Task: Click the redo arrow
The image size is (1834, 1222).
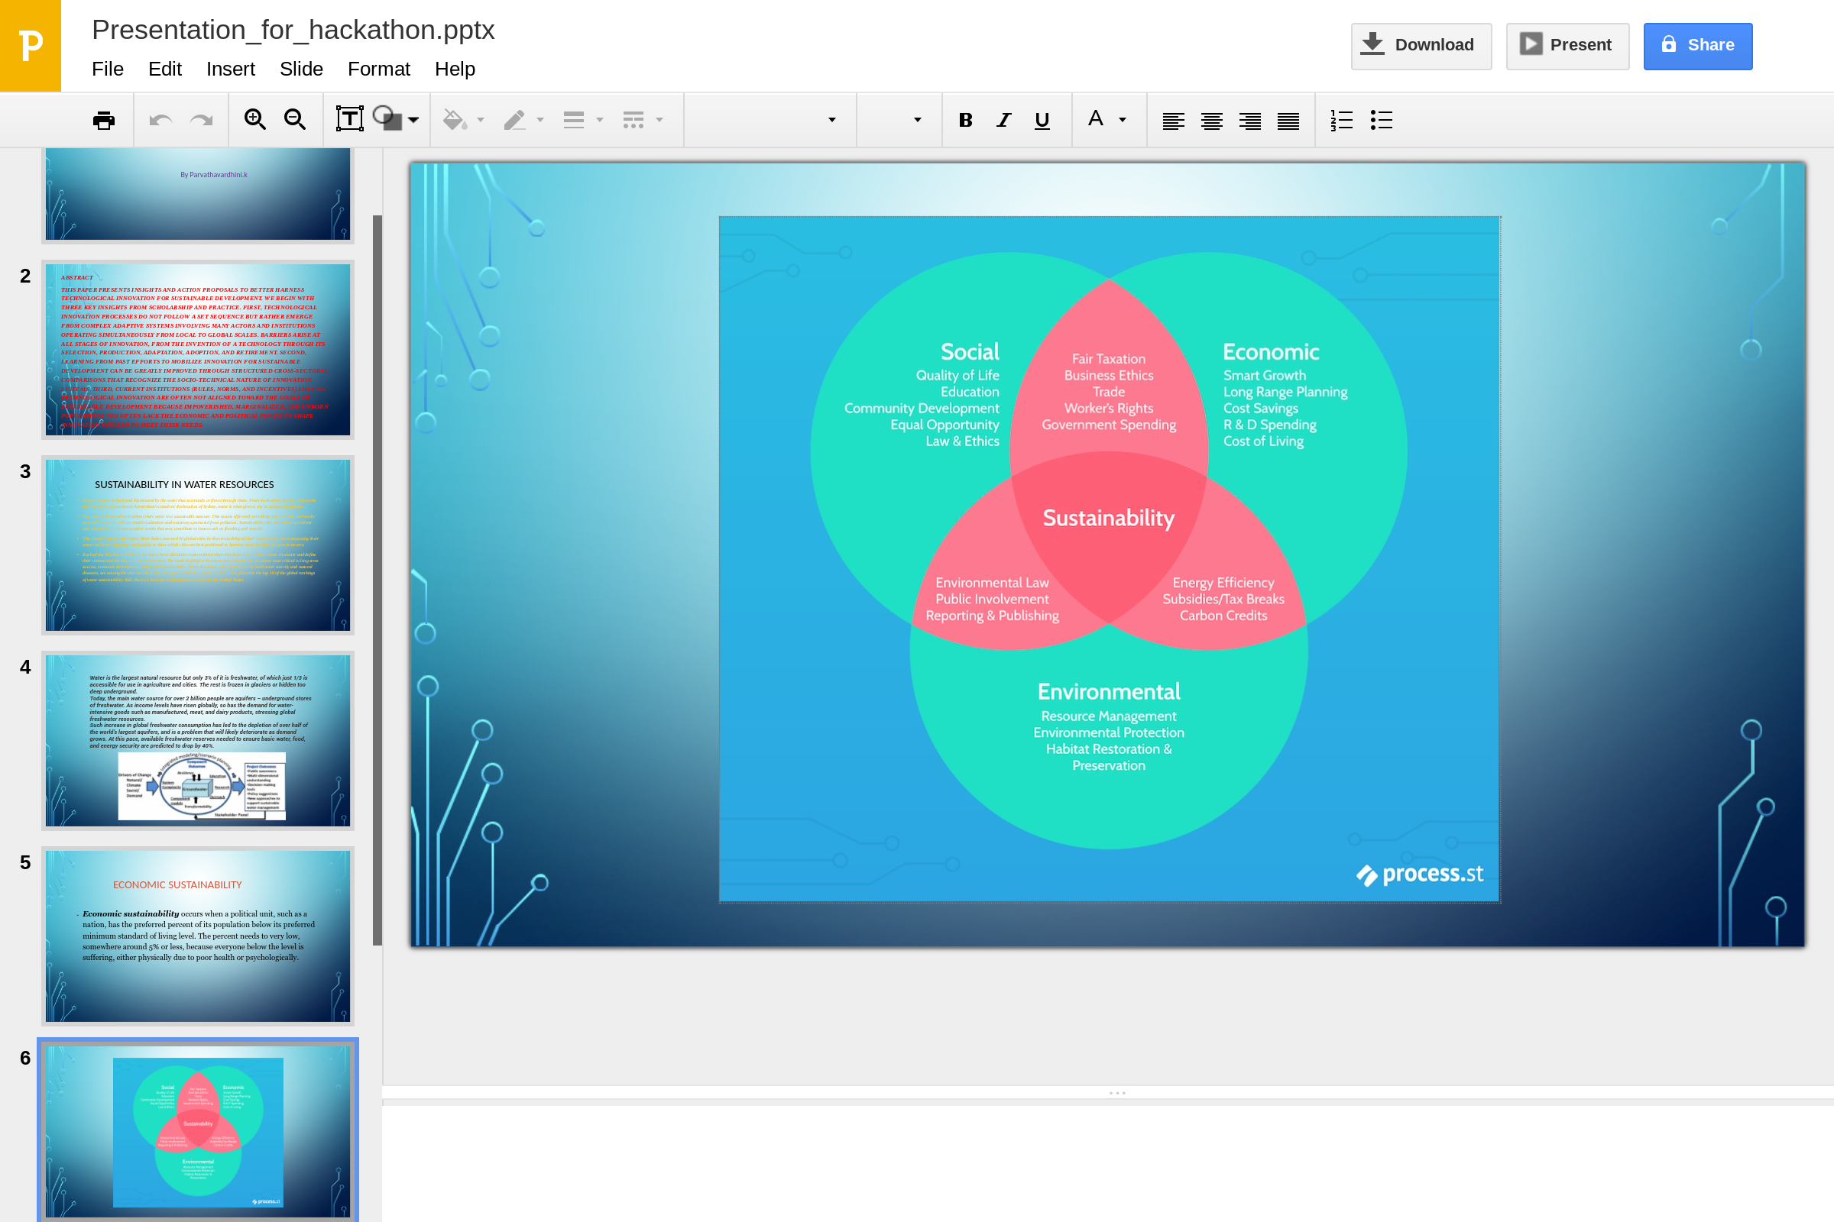Action: click(x=202, y=120)
